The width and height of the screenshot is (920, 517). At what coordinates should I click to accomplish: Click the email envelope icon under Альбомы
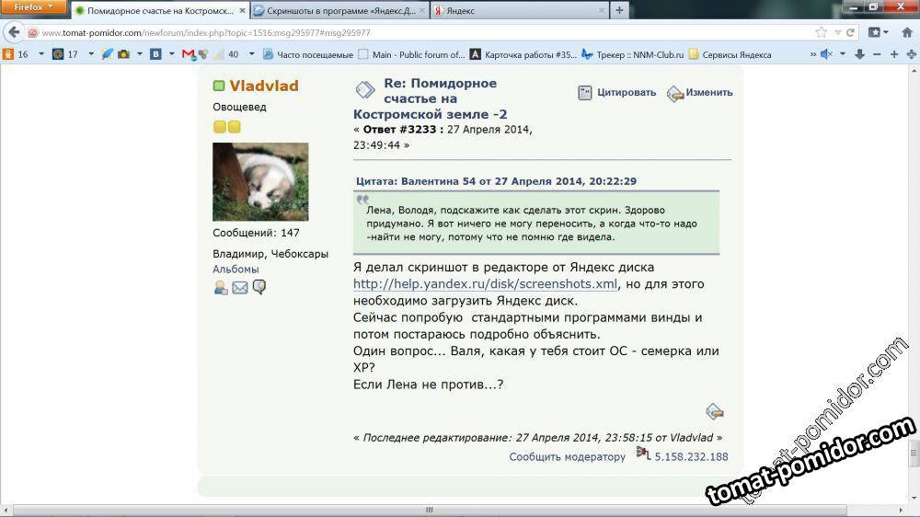pos(240,287)
